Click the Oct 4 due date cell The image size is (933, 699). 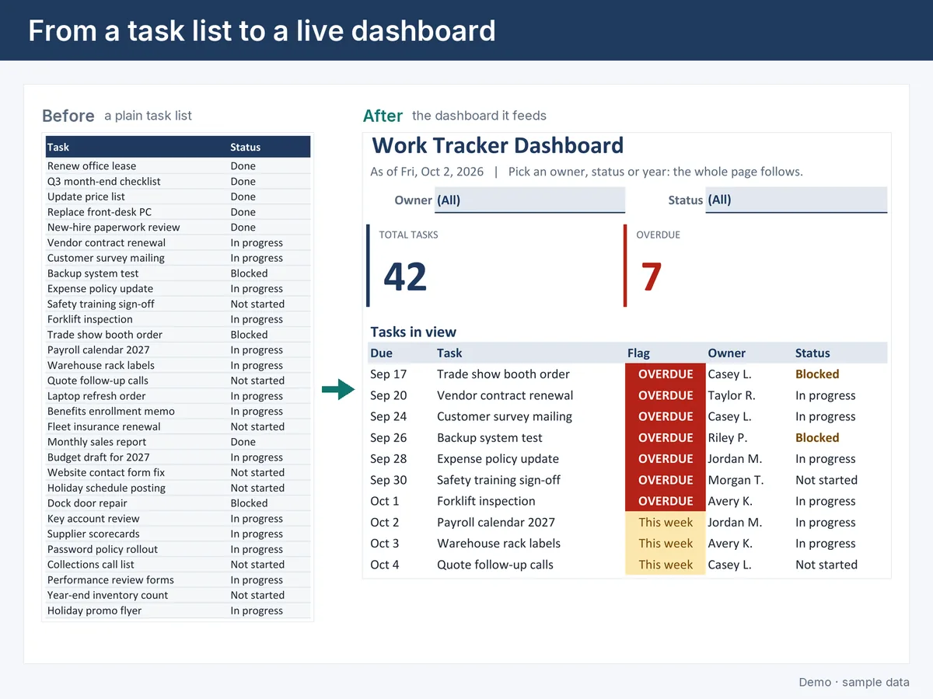click(x=384, y=565)
